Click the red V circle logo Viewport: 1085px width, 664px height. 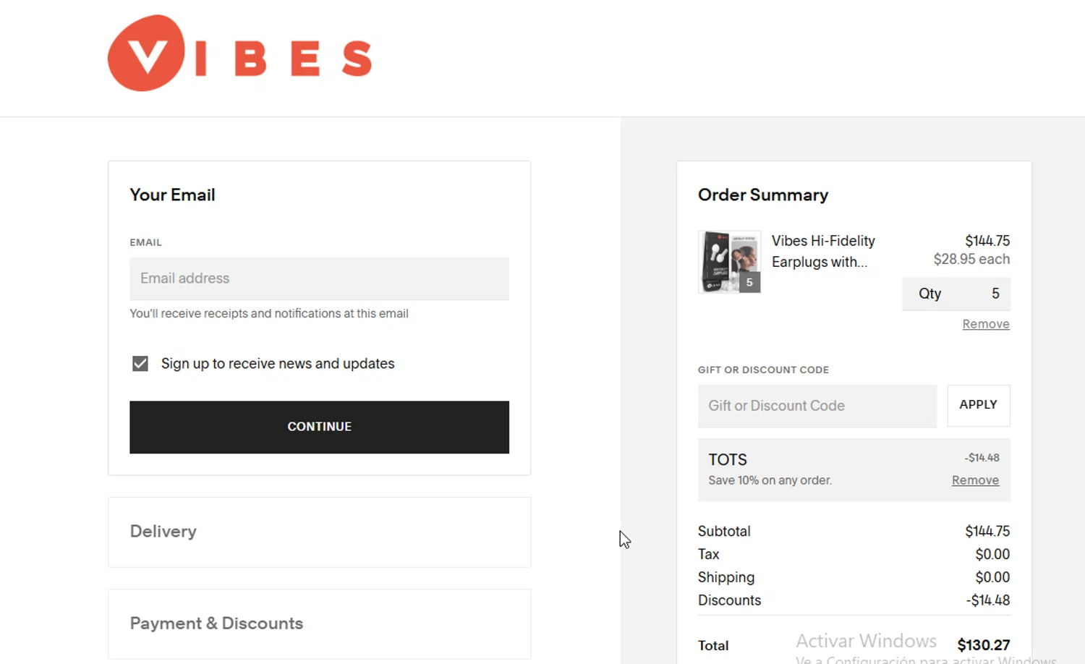pyautogui.click(x=146, y=54)
